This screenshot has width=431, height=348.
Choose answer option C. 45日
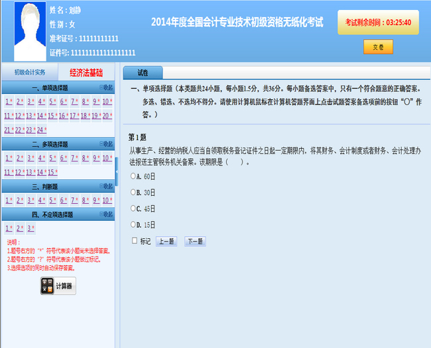coord(133,208)
